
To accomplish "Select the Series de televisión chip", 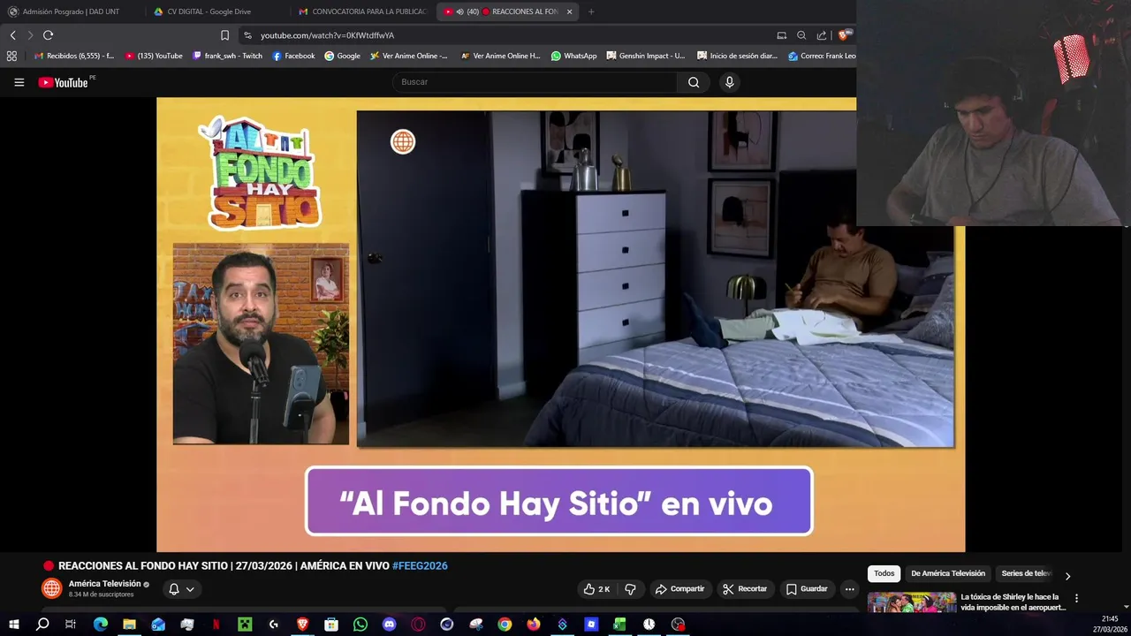I will pos(1025,573).
